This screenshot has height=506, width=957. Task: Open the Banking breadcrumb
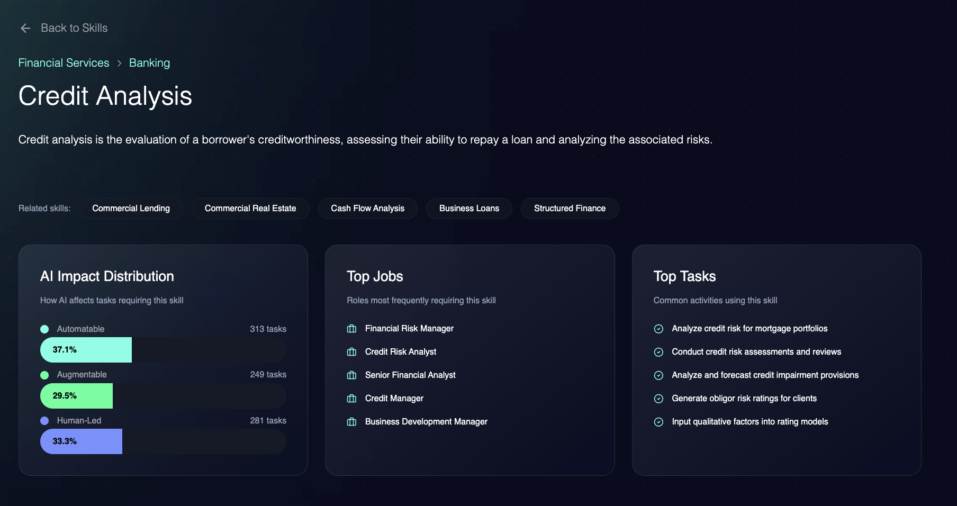(x=149, y=63)
